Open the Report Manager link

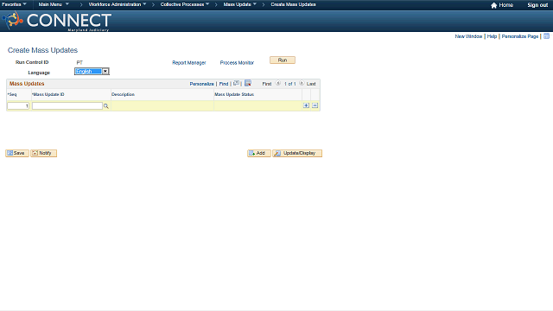pos(189,63)
